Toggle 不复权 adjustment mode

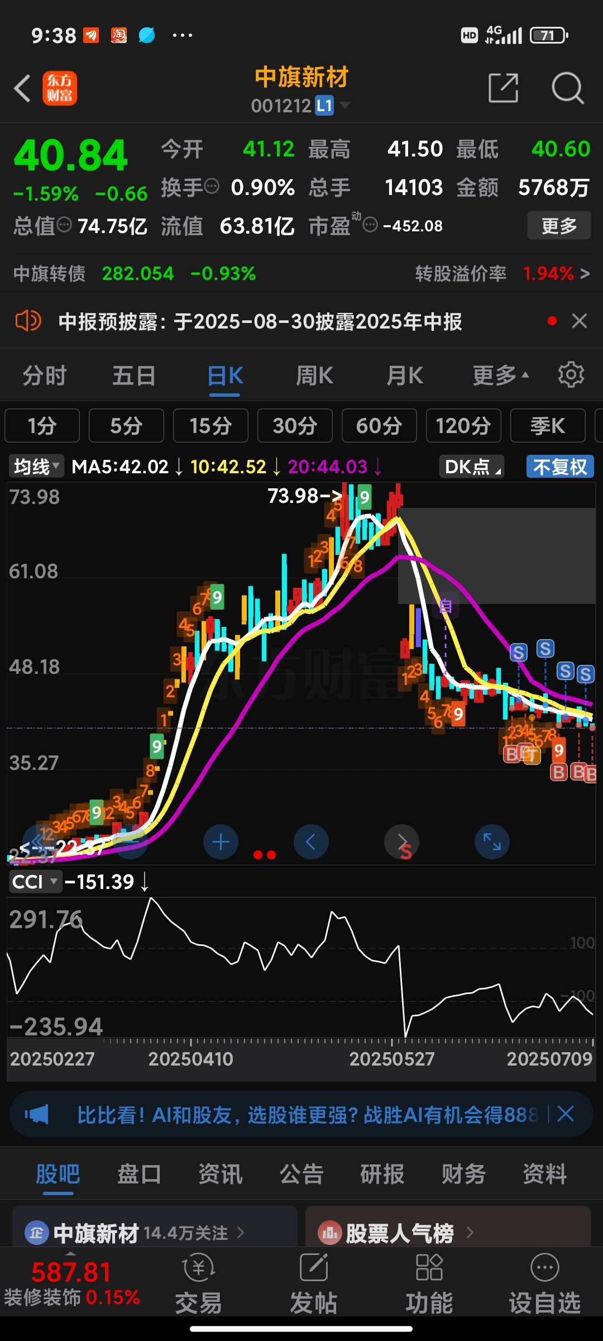coord(560,467)
